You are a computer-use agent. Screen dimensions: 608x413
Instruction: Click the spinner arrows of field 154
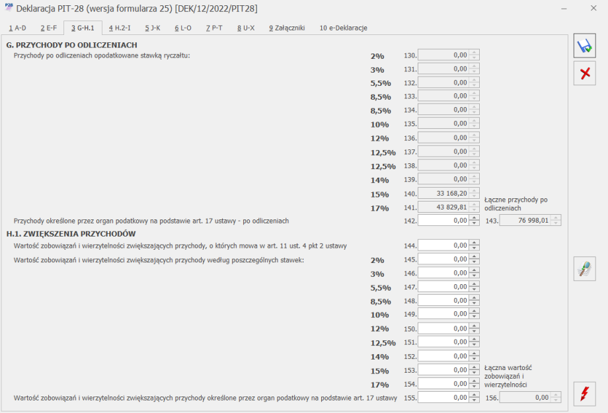coord(475,383)
